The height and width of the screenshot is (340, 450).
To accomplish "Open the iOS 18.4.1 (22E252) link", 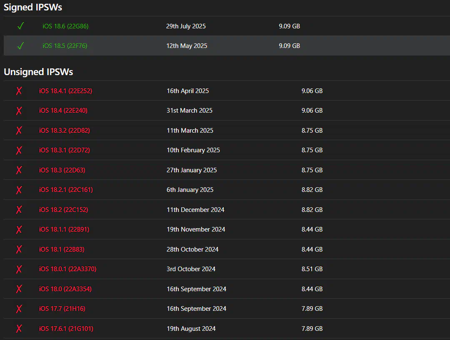I will 66,91.
